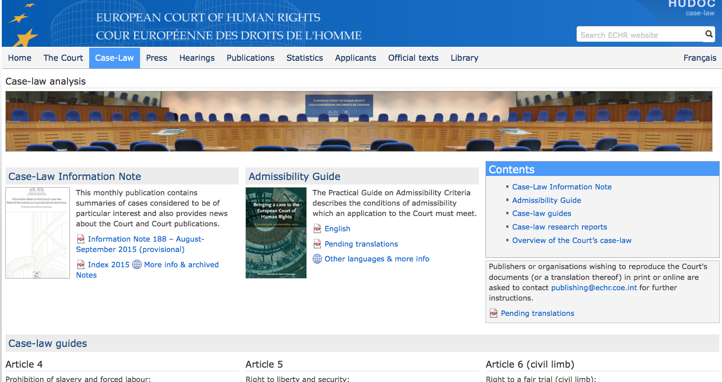
Task: Open the Case-Law menu tab
Action: pos(114,58)
